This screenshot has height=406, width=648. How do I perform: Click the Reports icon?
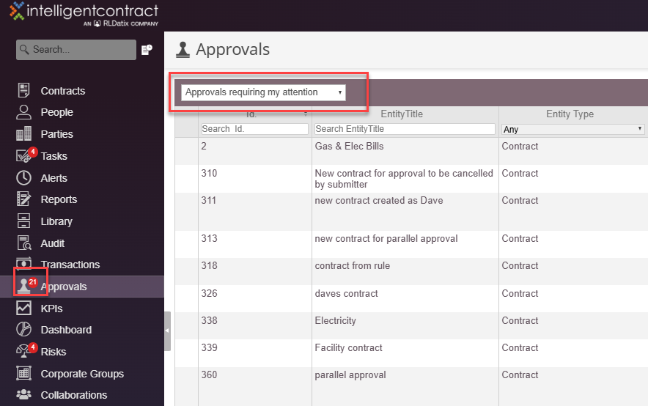(23, 199)
